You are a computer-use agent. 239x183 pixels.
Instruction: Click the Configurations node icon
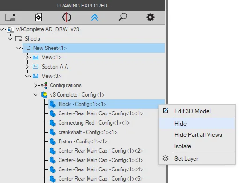point(44,85)
